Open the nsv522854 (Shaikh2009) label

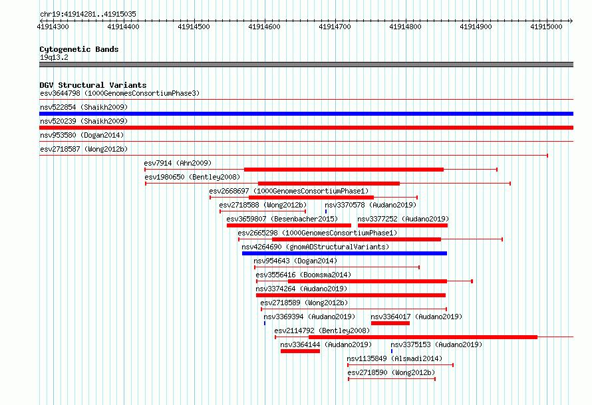click(84, 107)
